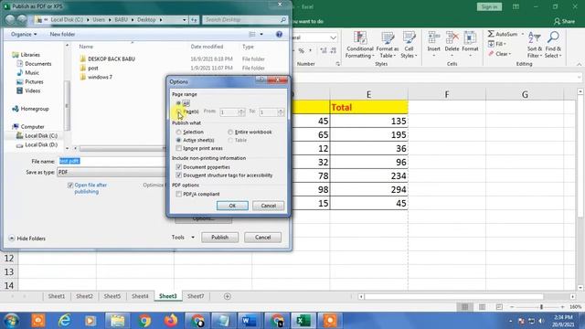
Task: Open Conditional Formatting in Excel ribbon
Action: tap(359, 45)
